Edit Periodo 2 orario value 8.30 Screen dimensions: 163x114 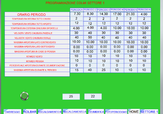(90, 14)
